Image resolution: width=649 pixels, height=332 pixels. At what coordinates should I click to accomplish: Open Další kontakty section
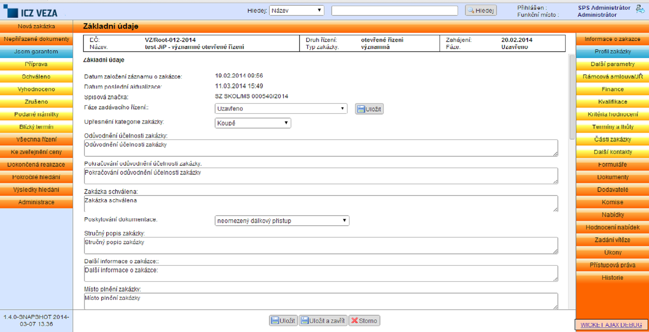click(612, 152)
